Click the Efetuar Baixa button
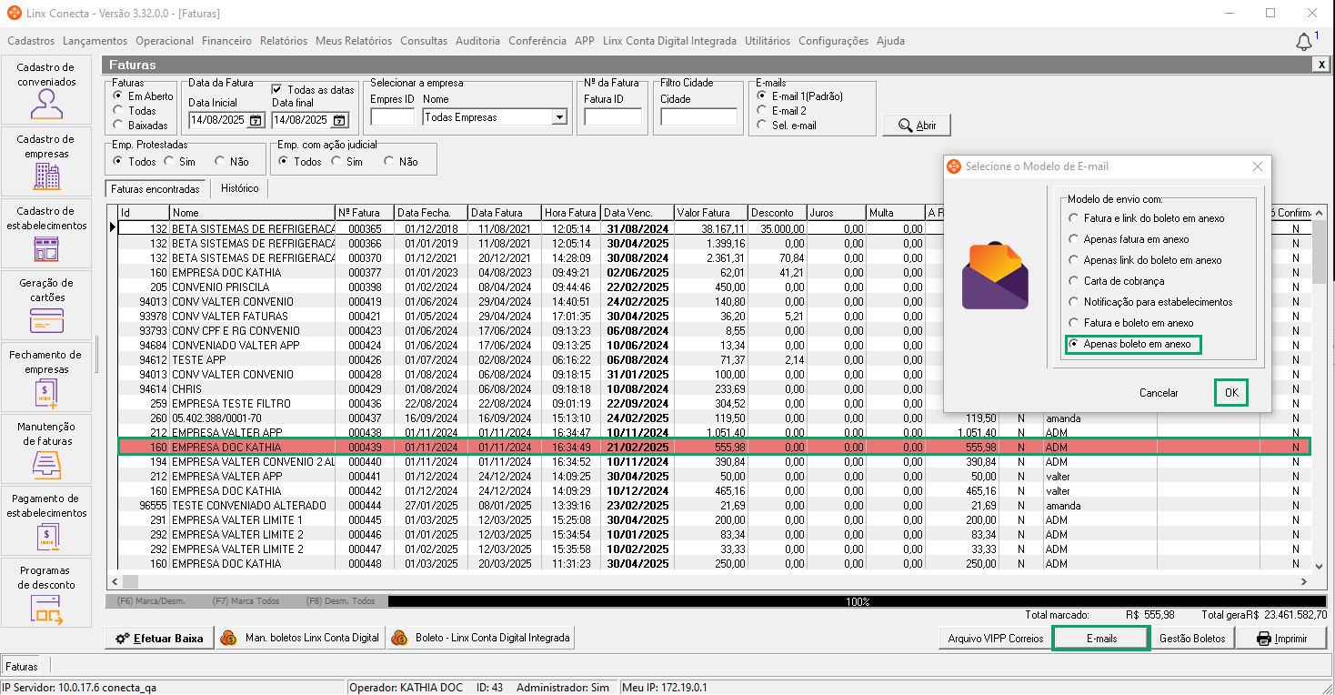 click(159, 639)
